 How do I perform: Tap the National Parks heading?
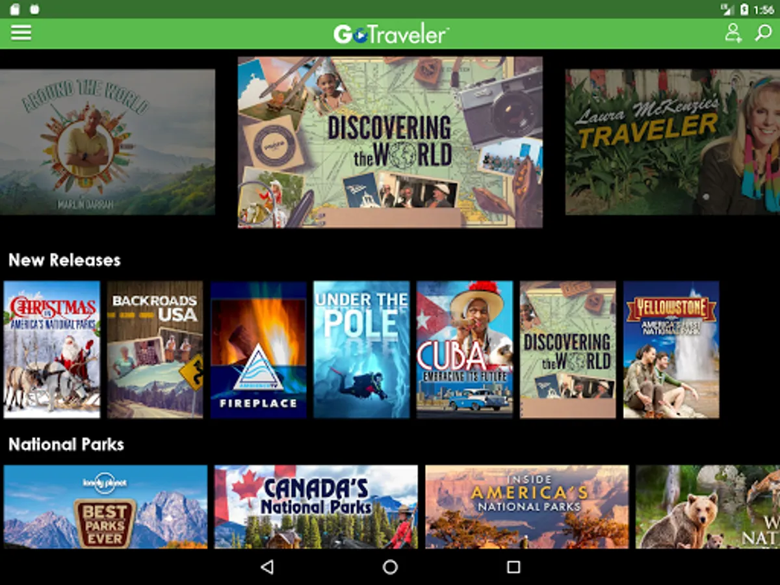[66, 445]
